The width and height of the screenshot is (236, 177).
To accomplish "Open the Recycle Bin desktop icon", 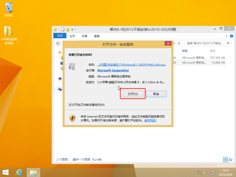I will (x=9, y=9).
